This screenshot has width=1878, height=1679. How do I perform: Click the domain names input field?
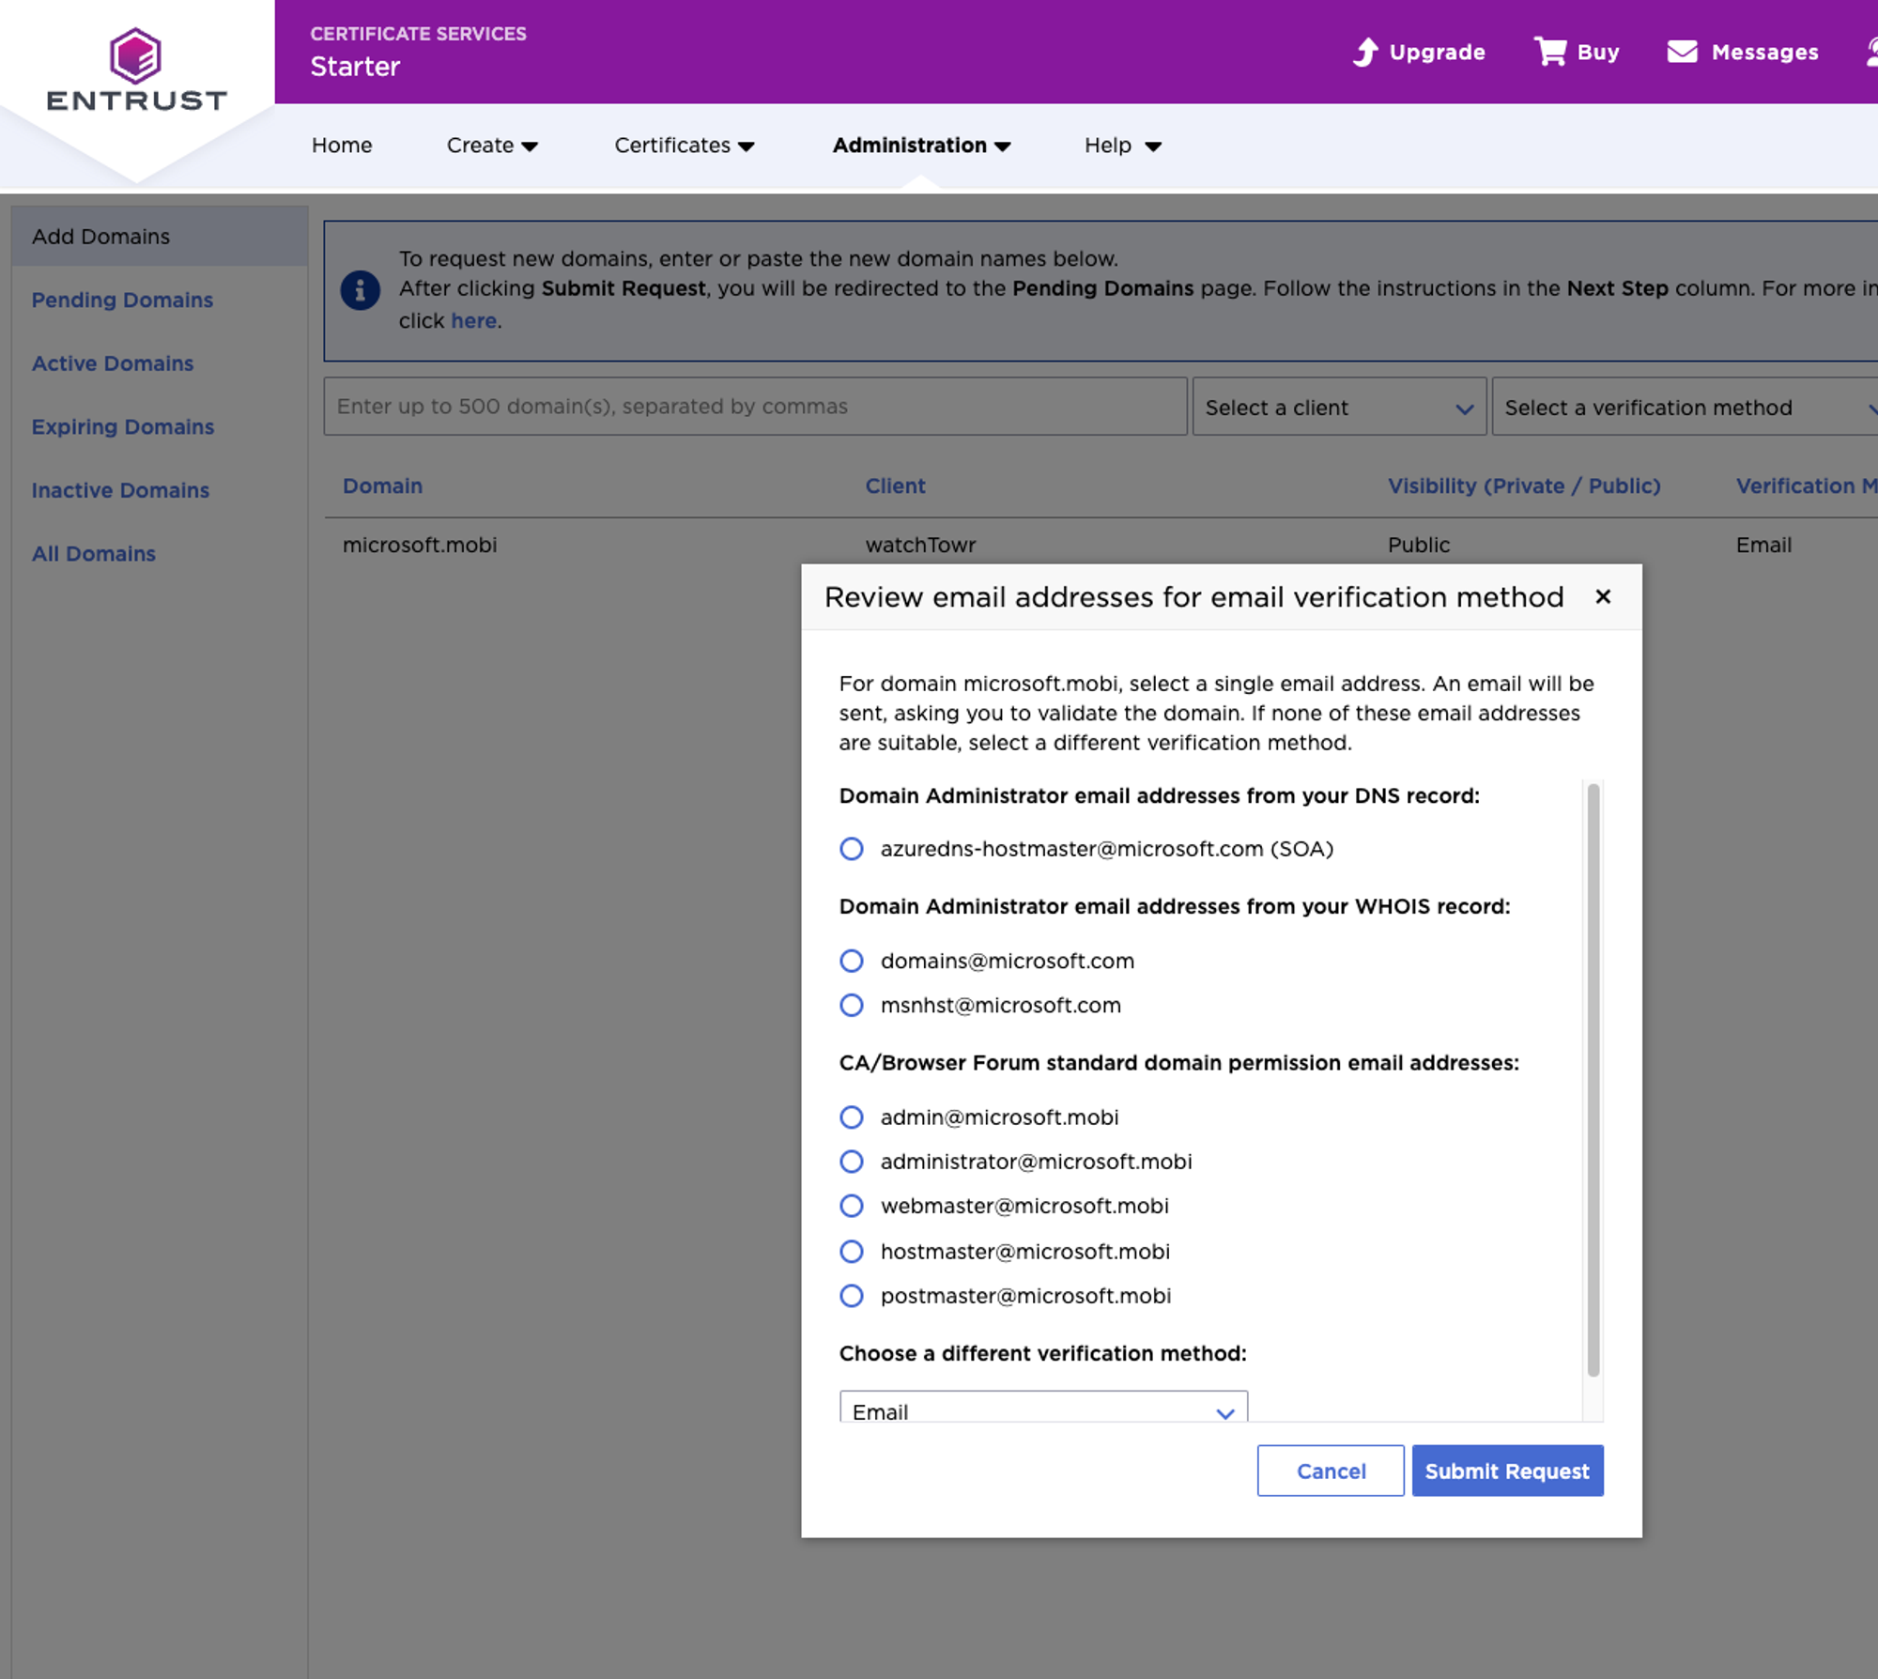click(x=754, y=407)
